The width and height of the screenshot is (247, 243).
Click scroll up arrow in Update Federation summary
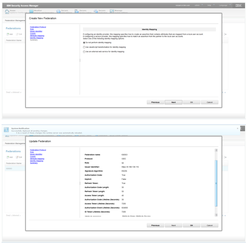(216, 150)
